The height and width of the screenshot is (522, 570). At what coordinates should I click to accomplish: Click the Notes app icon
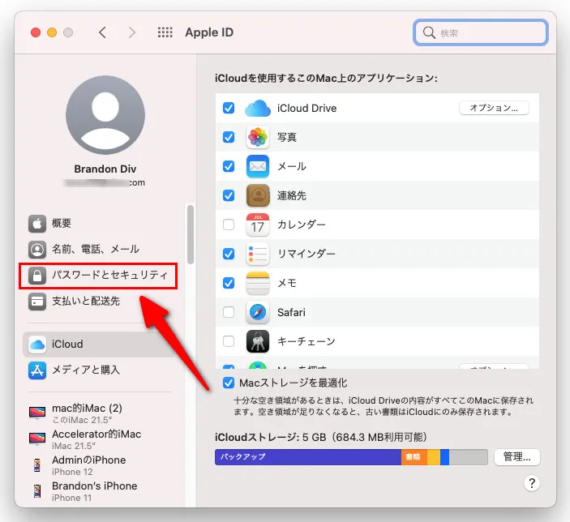pyautogui.click(x=257, y=283)
